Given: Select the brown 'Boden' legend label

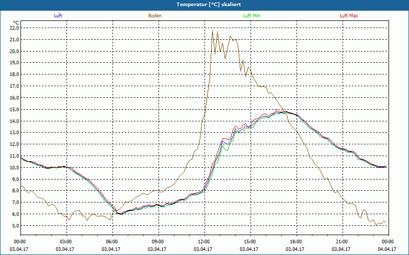Looking at the screenshot, I should pos(155,16).
